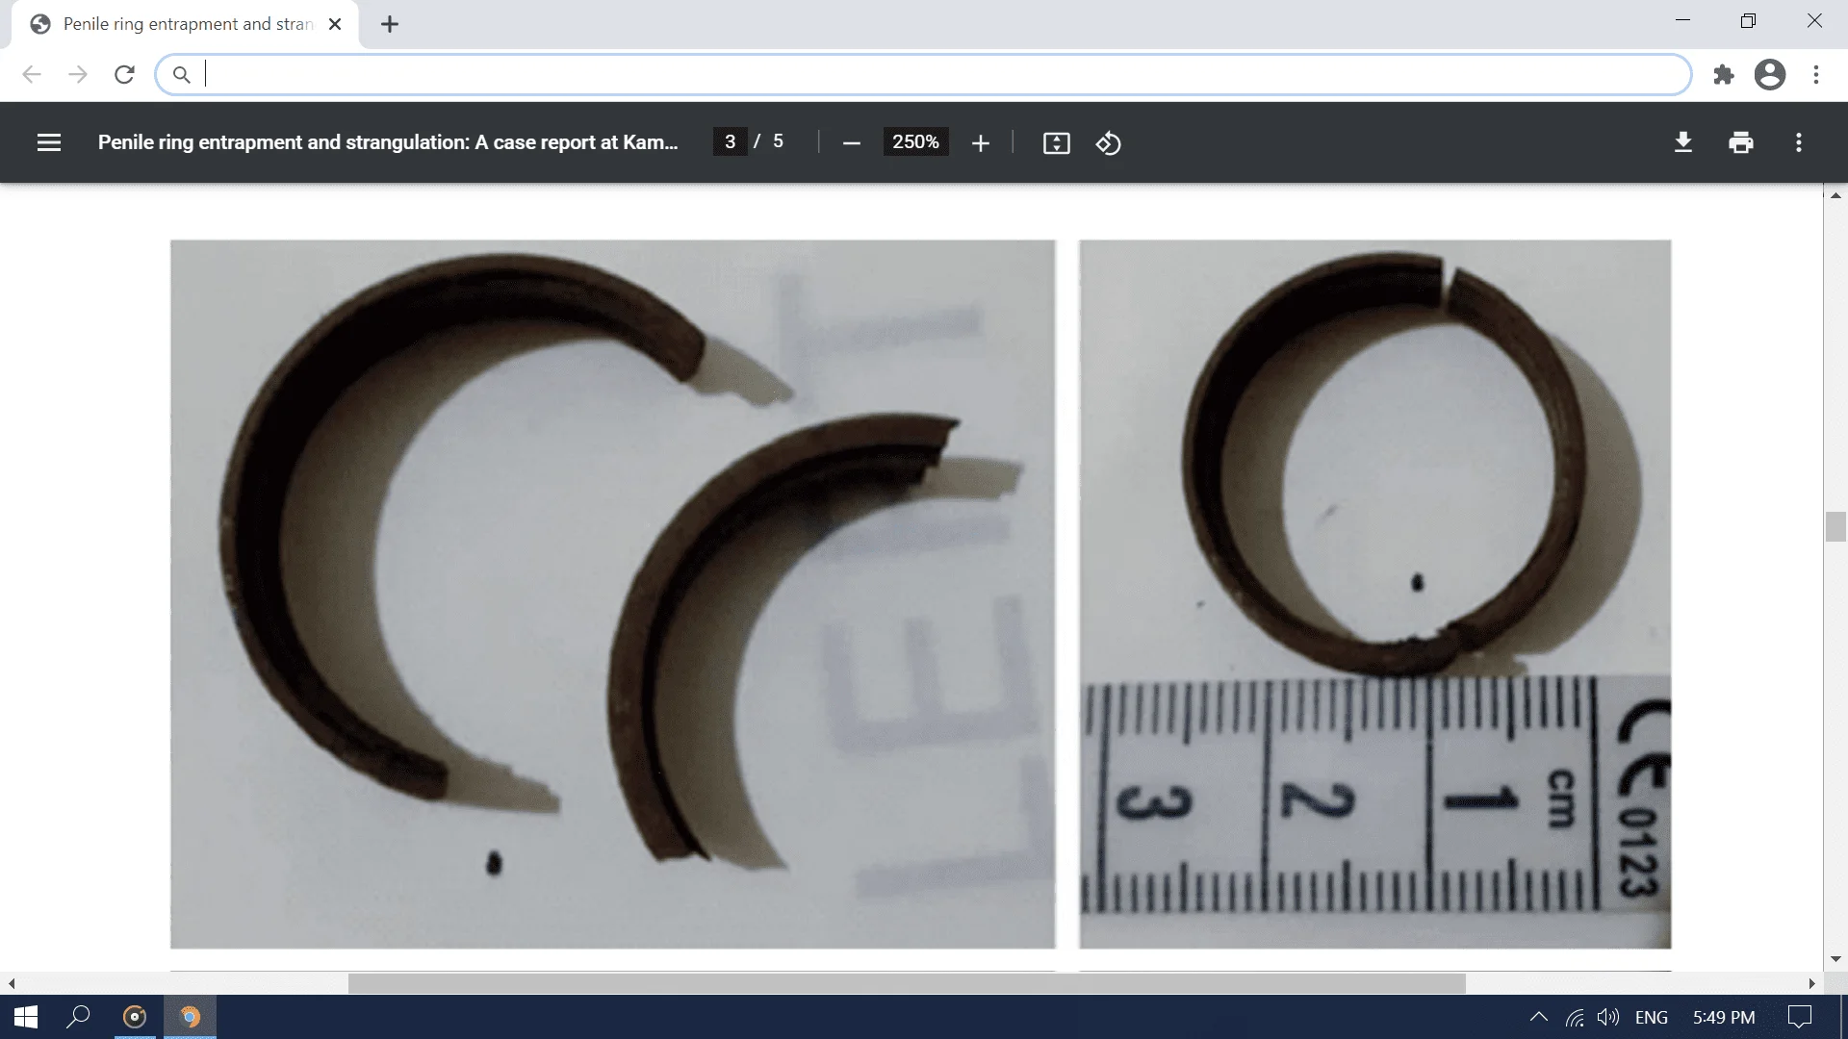Open the PDF sidebar hamburger menu
Screen dimensions: 1848x1039
pos(48,142)
